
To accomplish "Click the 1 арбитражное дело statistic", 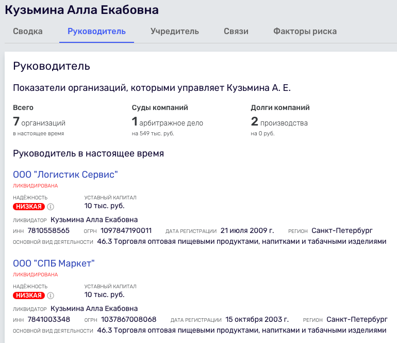I will (x=168, y=122).
